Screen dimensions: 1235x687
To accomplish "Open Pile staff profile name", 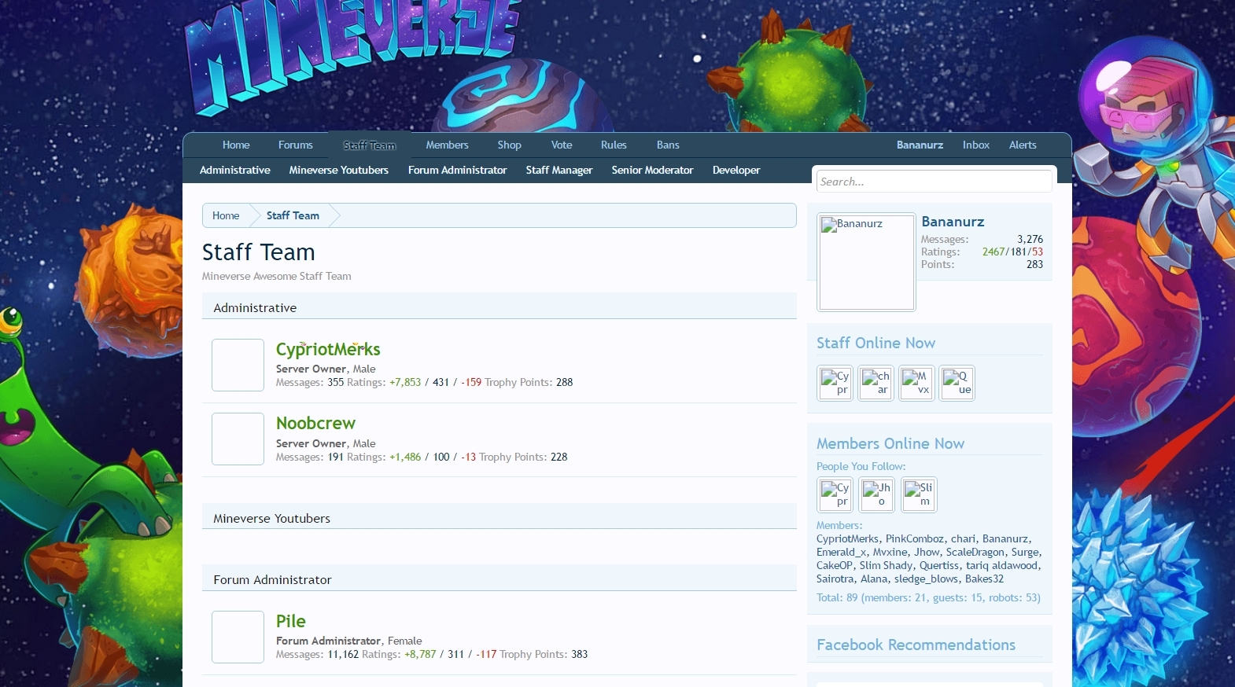I will pos(290,621).
